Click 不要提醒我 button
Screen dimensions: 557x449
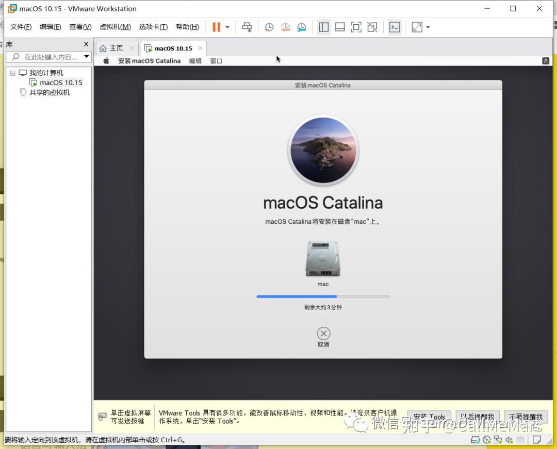526,417
